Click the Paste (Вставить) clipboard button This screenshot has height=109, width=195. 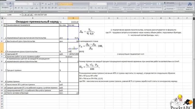coord(5,6)
